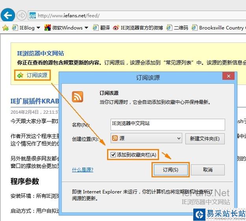Click the 订阅该源 link on page
Viewport: 246px width, 221px height.
click(37, 75)
